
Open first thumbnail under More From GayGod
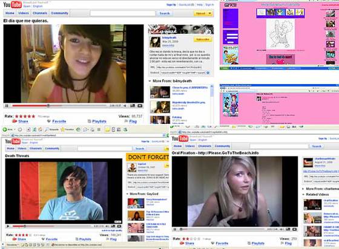click(136, 203)
